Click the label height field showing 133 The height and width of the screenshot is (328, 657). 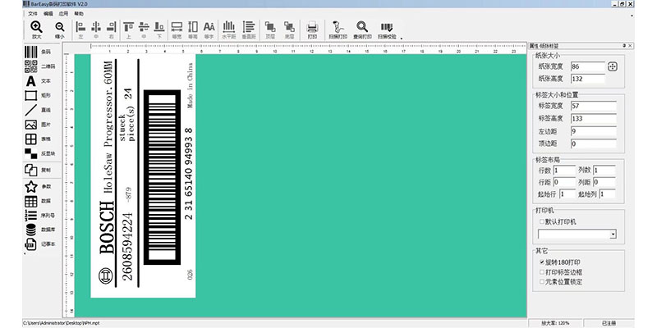point(593,119)
